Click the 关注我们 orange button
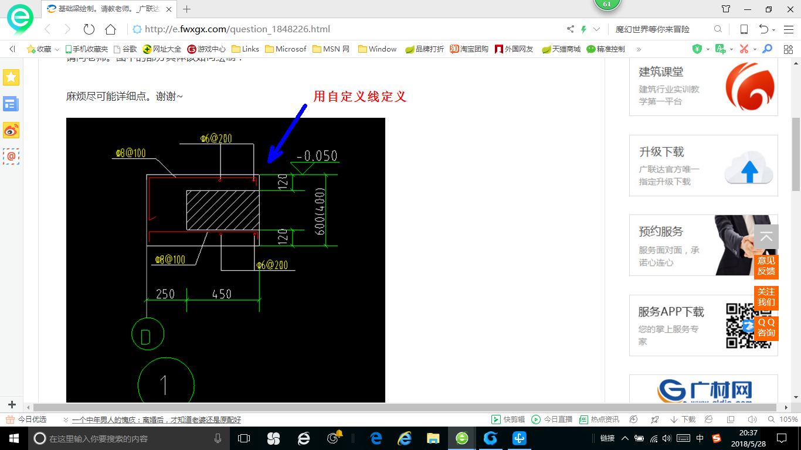This screenshot has width=801, height=450. coord(766,297)
